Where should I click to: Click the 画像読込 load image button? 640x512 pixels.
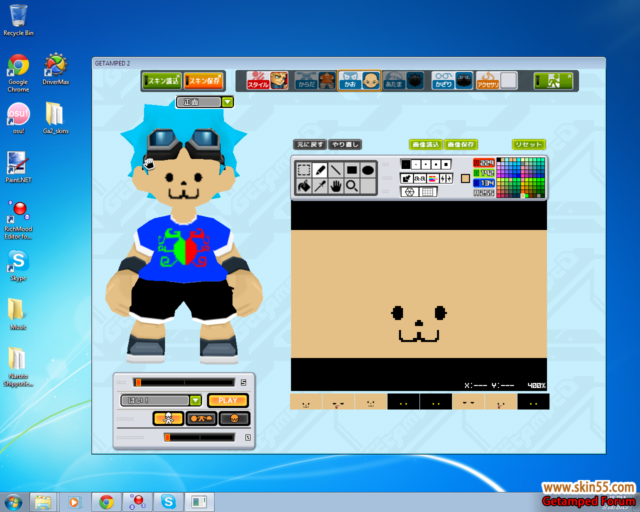pos(426,144)
